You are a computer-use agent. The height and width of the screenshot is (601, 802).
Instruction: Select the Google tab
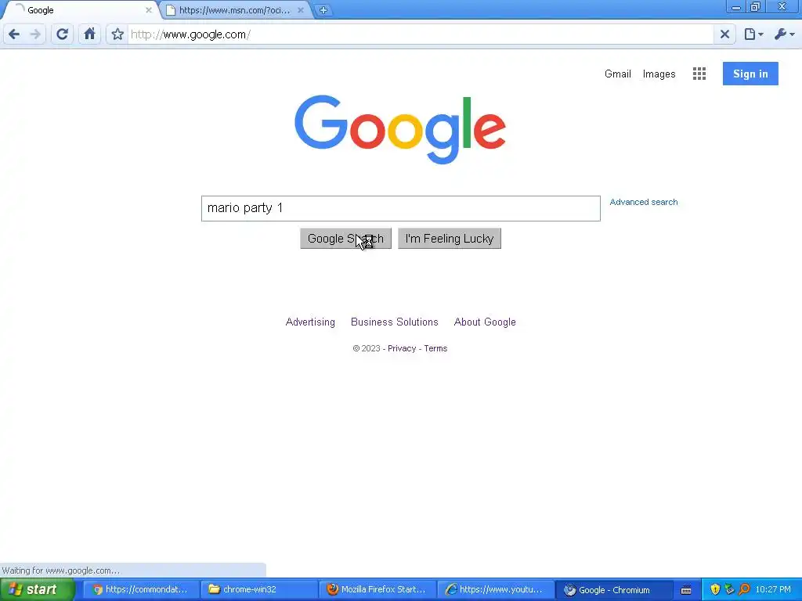(77, 10)
